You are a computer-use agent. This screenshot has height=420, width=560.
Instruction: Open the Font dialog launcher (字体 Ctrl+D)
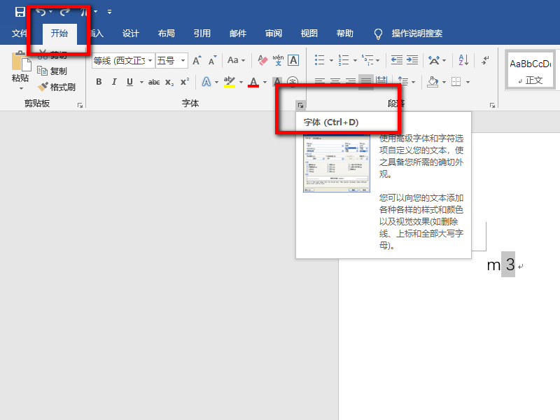(301, 104)
